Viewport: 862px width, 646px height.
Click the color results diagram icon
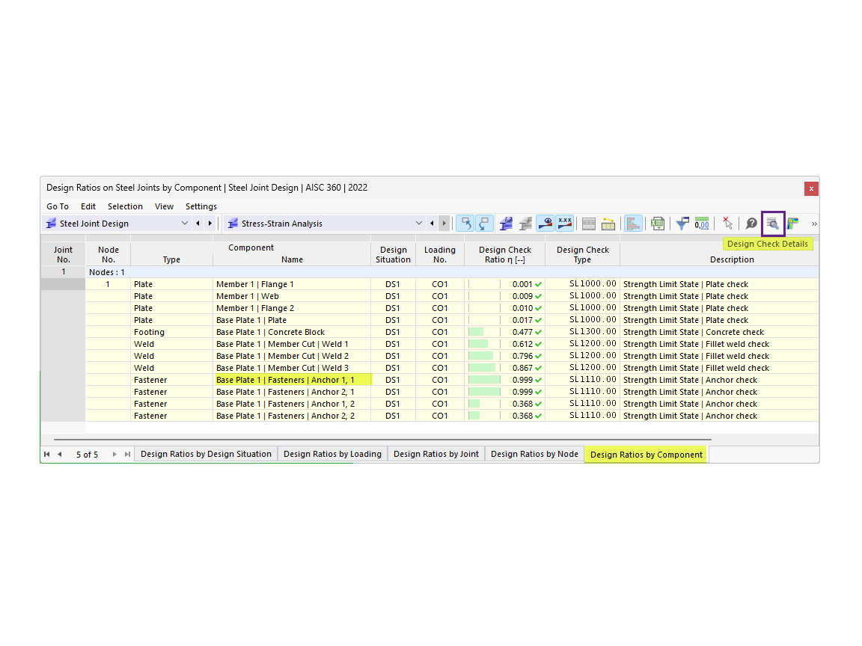pos(792,224)
